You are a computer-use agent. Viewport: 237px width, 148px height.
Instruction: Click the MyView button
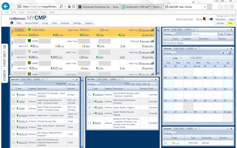[x=220, y=23]
